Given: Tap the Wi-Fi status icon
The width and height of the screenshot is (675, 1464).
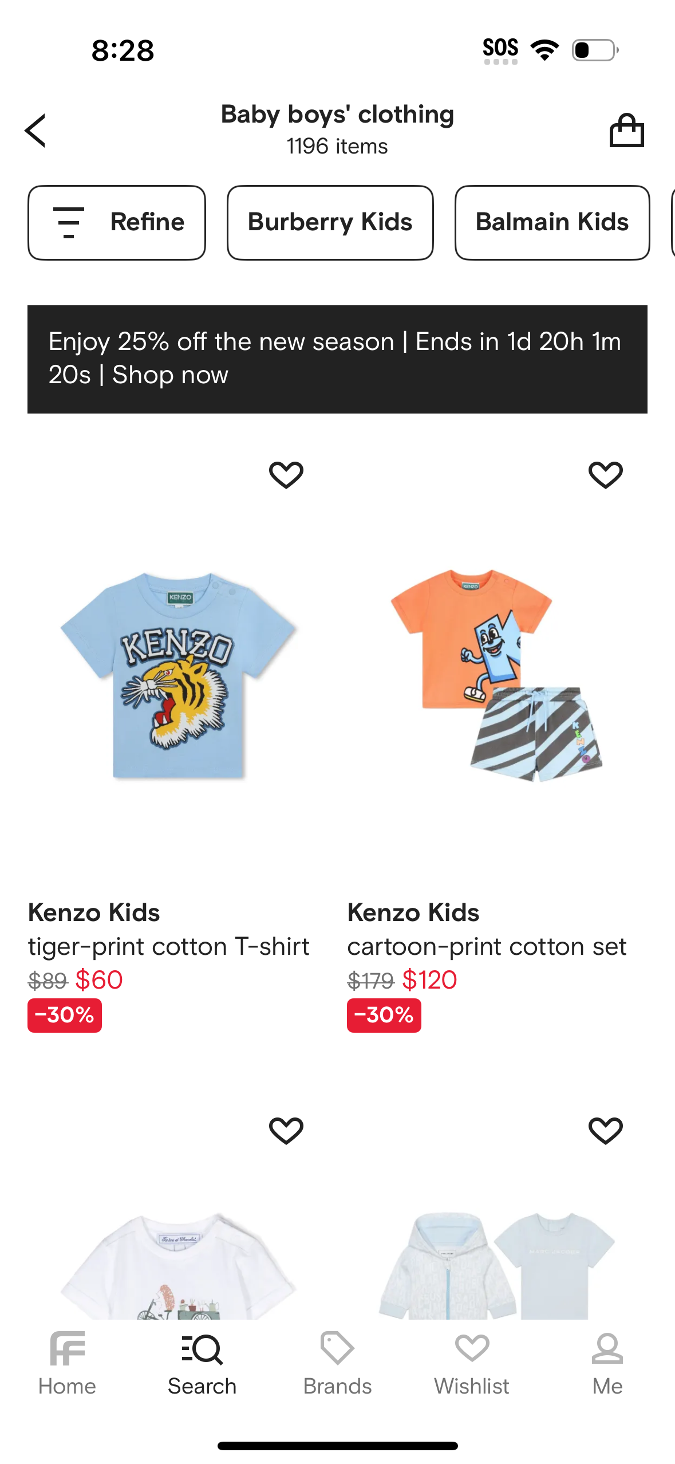Looking at the screenshot, I should coord(545,50).
